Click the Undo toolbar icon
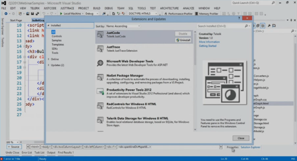 pyautogui.click(x=44, y=14)
